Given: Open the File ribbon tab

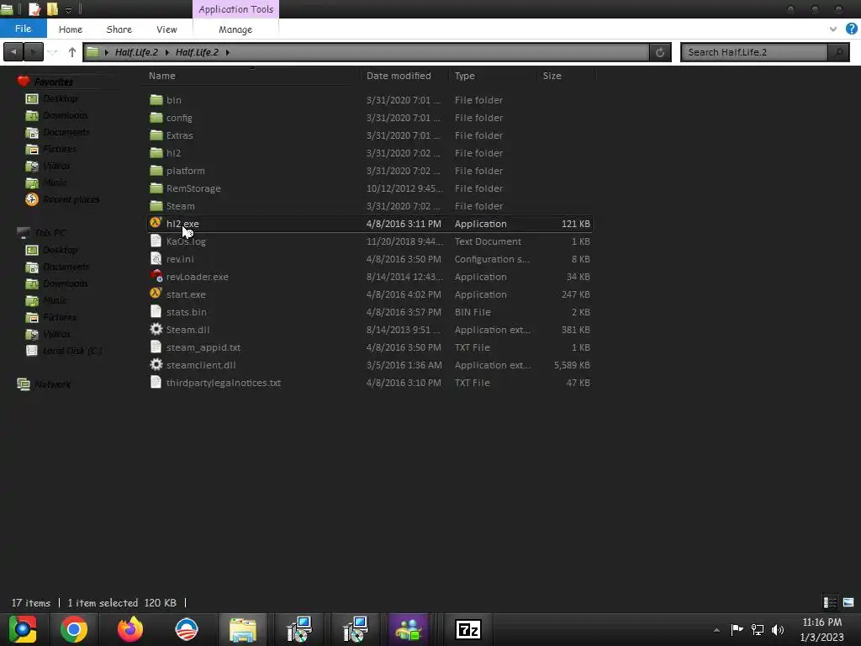Looking at the screenshot, I should [x=23, y=29].
